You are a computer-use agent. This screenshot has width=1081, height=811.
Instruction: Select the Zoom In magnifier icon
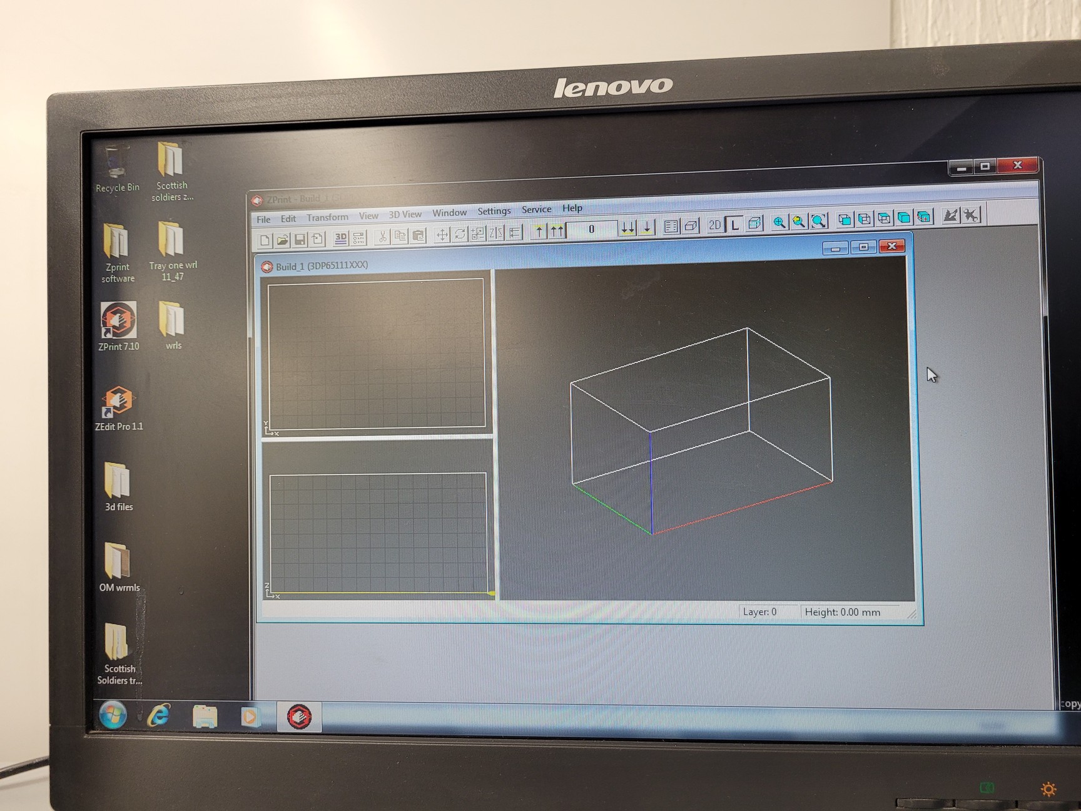pos(779,221)
